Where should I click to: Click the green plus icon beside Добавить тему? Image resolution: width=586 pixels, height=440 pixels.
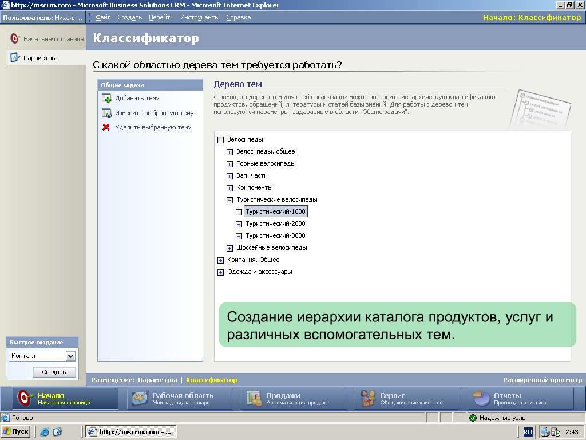106,99
